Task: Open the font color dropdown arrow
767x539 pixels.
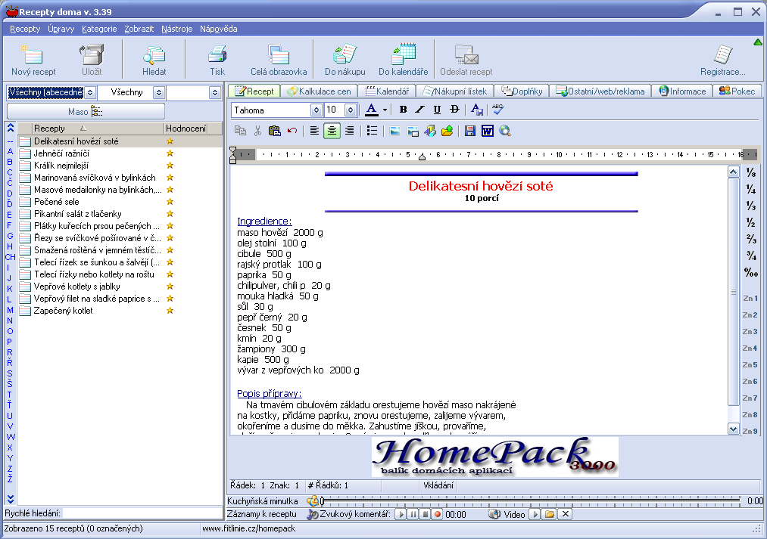Action: pos(385,110)
